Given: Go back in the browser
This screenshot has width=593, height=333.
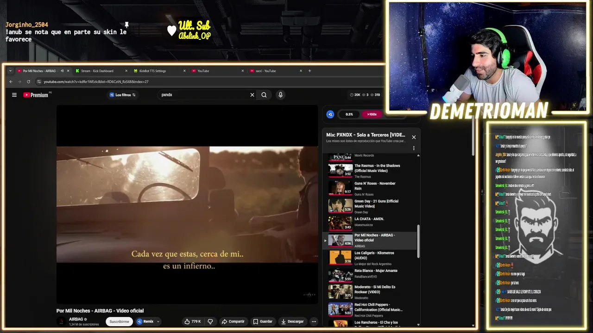Looking at the screenshot, I should [11, 82].
